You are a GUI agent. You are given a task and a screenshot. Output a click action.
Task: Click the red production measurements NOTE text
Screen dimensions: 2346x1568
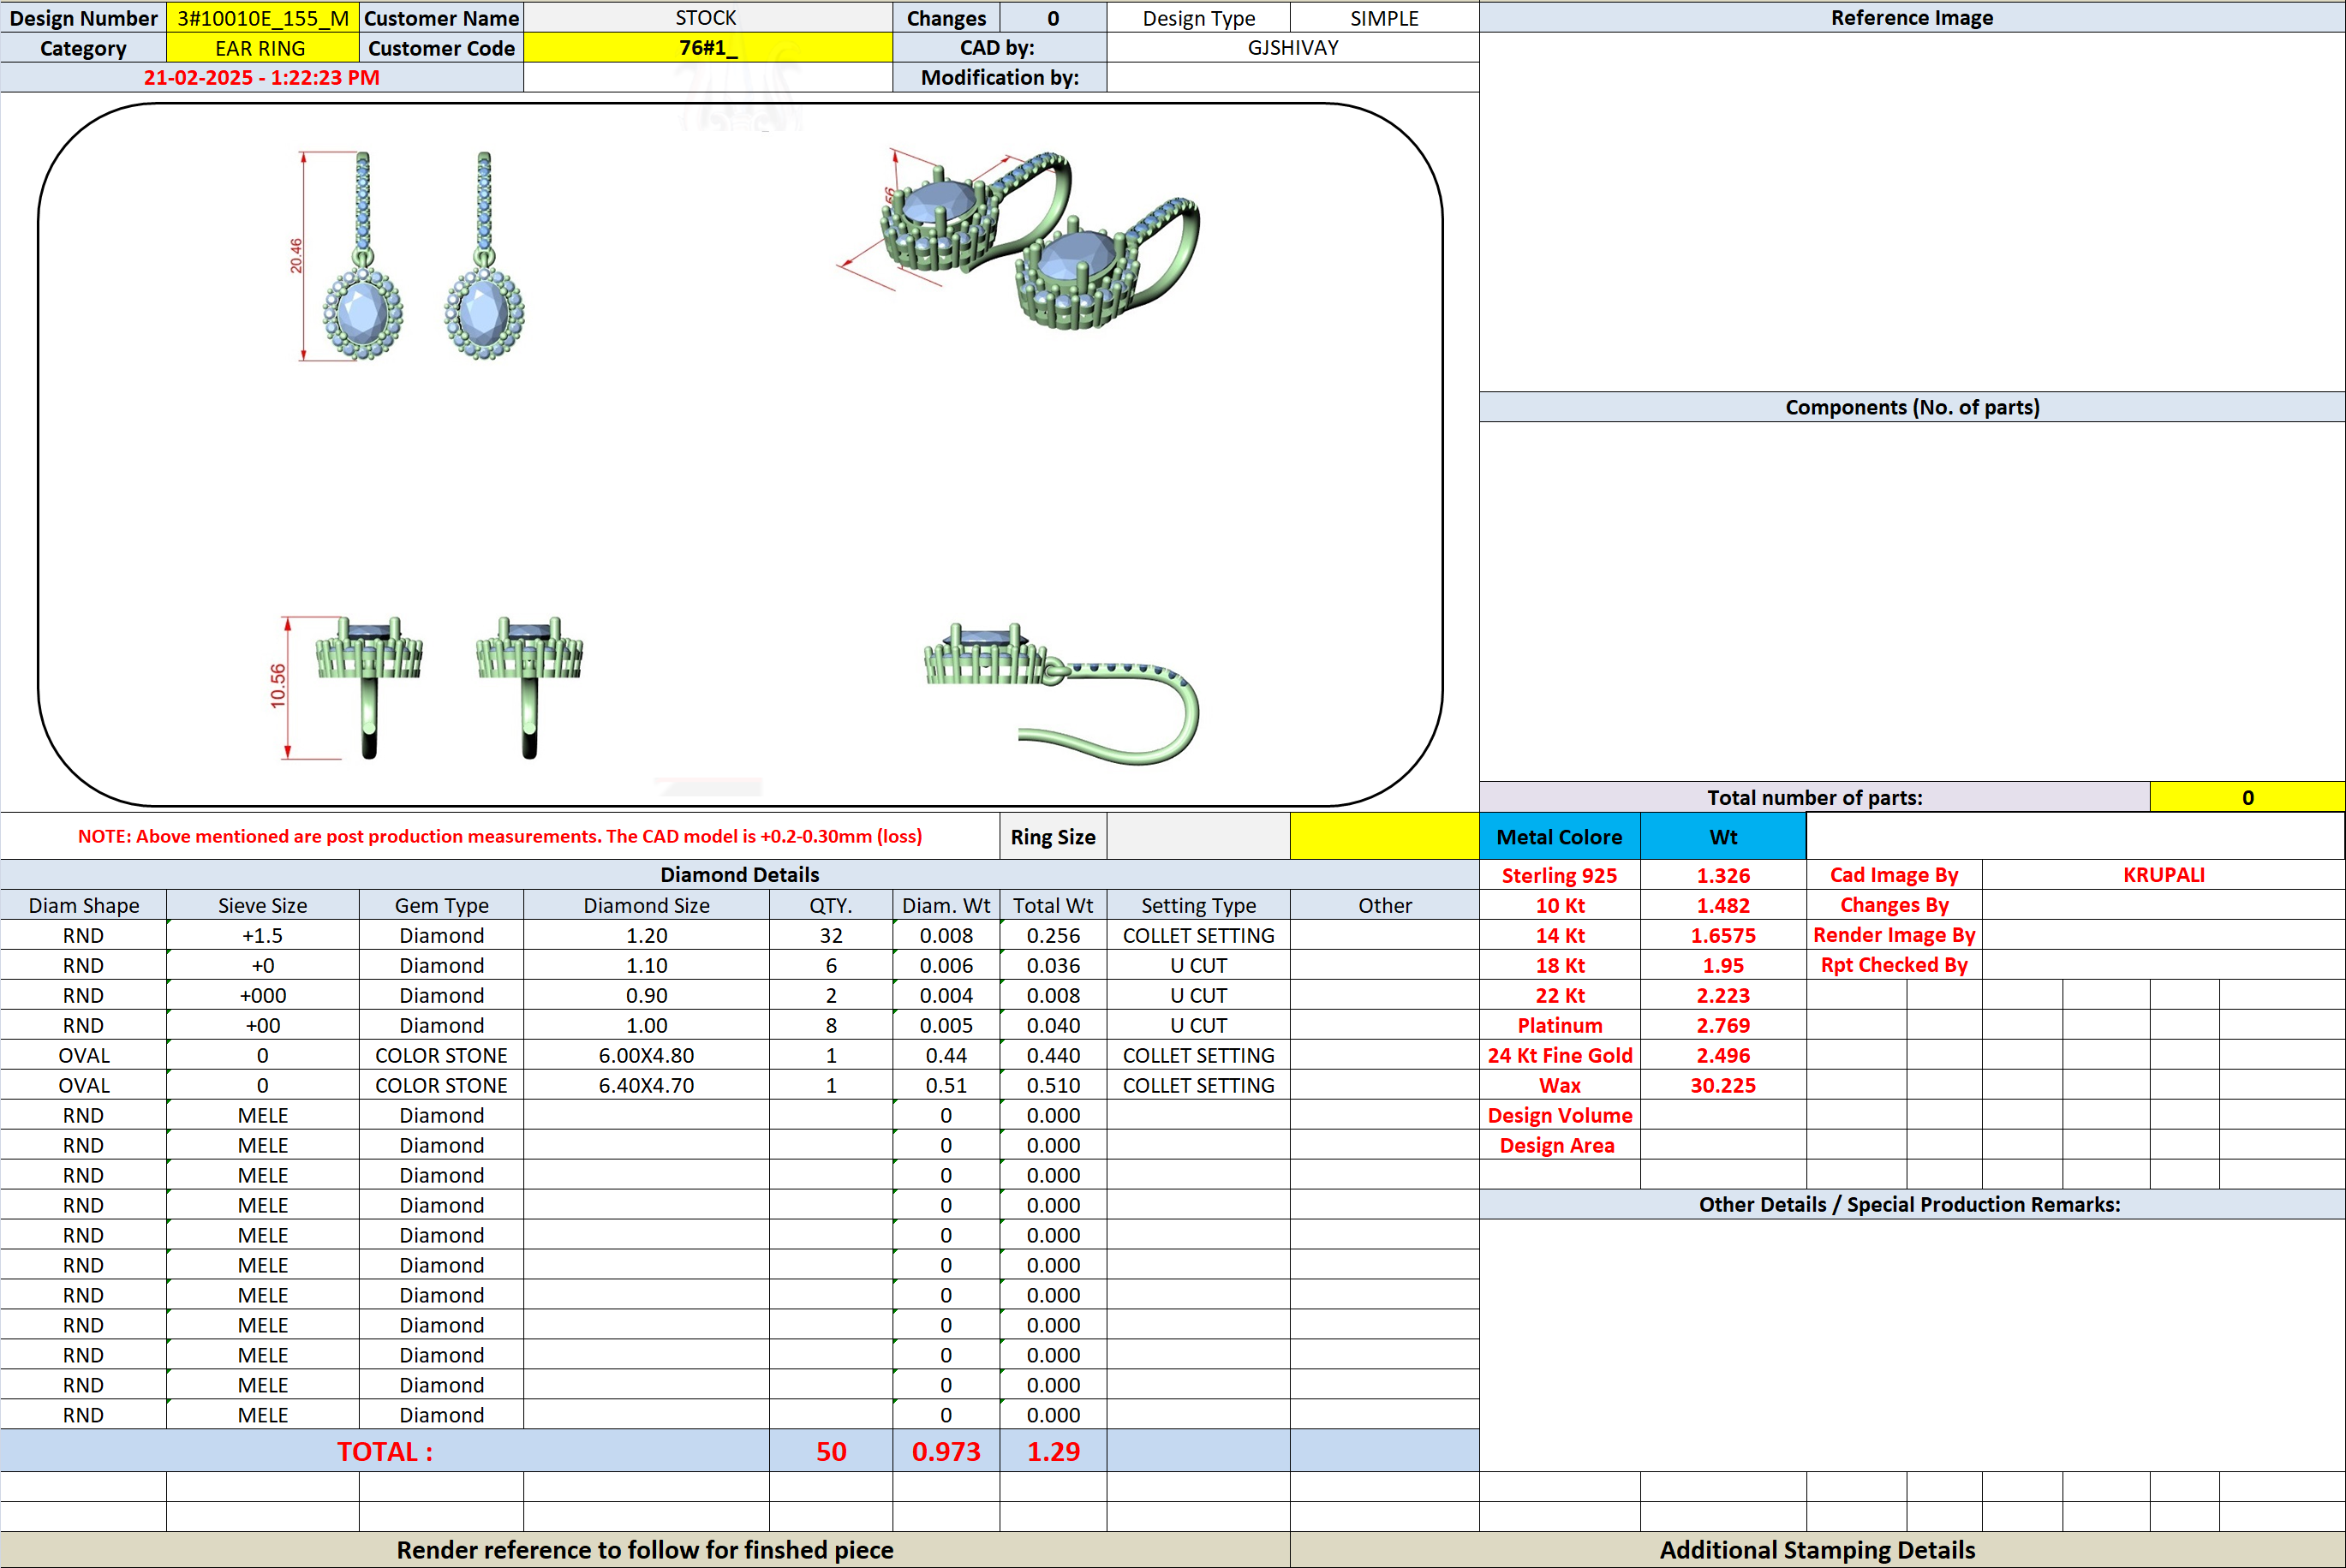point(500,836)
